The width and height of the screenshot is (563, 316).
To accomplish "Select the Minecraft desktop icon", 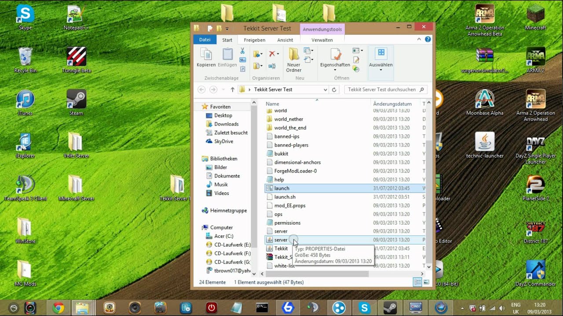I will click(535, 18).
